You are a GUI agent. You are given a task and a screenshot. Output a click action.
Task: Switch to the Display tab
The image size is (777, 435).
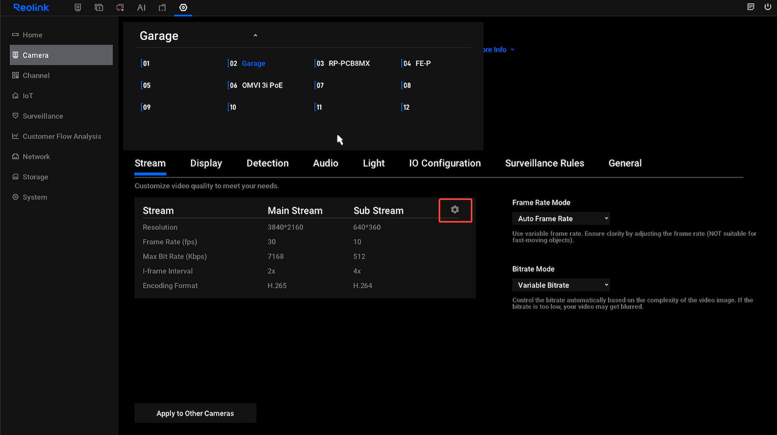click(x=206, y=163)
